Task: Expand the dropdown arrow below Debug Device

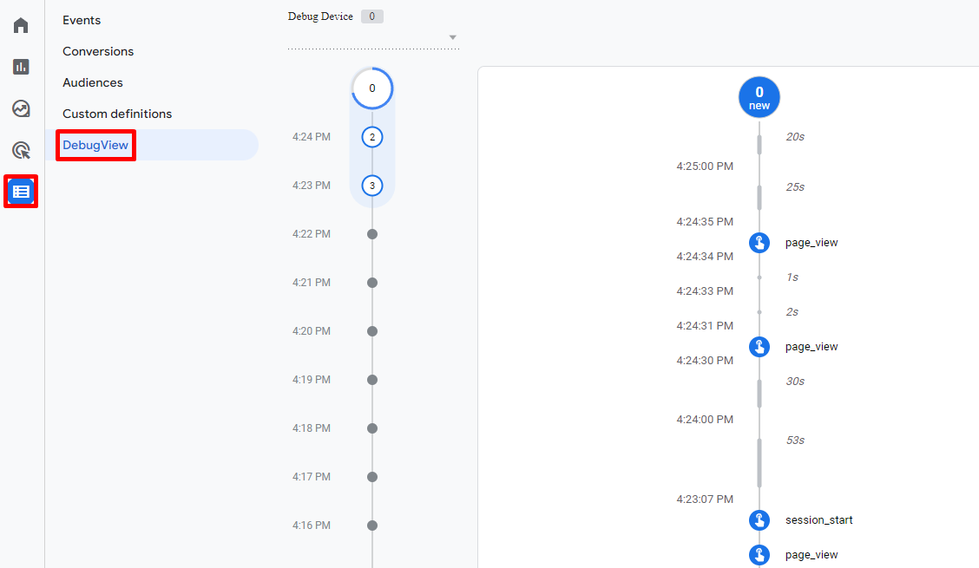Action: [453, 37]
